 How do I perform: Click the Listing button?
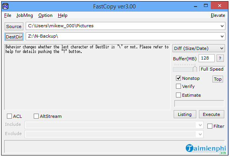coord(185,114)
